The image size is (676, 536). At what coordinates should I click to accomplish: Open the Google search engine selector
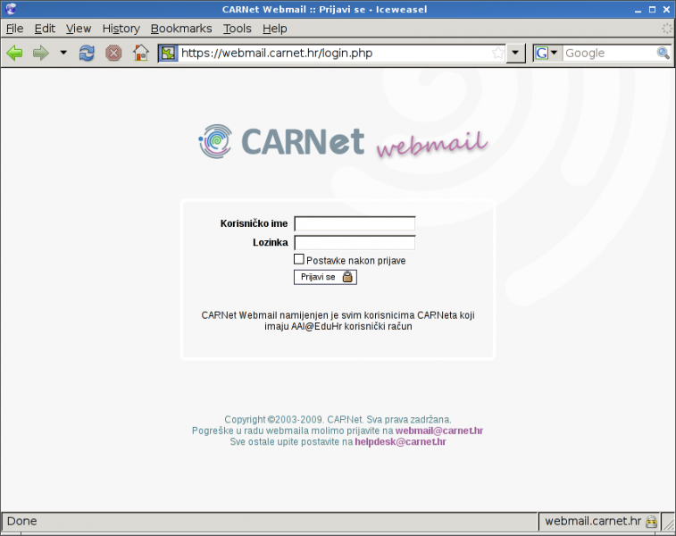547,53
